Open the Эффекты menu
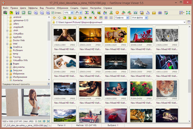Image resolution: width=193 pixels, height=129 pixels. (x=32, y=7)
